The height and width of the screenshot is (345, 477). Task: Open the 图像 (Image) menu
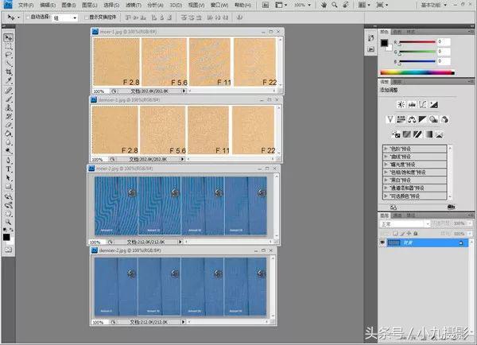(67, 5)
